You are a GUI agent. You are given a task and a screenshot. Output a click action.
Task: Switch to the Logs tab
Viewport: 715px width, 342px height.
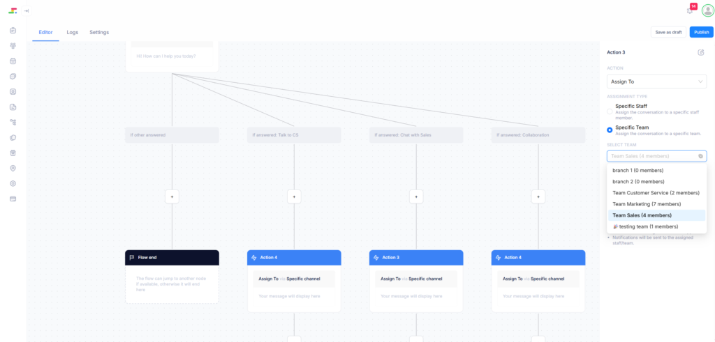(x=72, y=32)
